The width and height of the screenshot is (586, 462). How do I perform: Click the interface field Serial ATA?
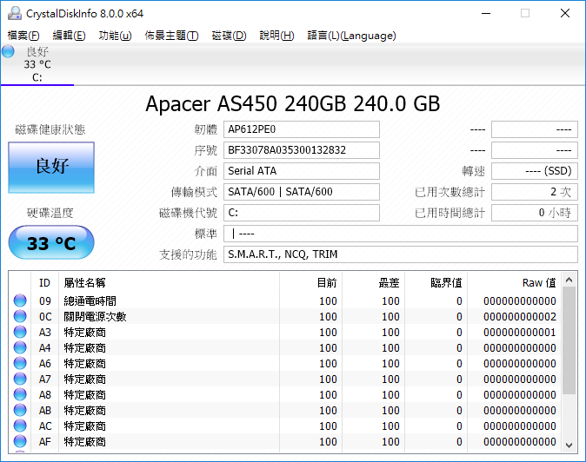(x=302, y=171)
